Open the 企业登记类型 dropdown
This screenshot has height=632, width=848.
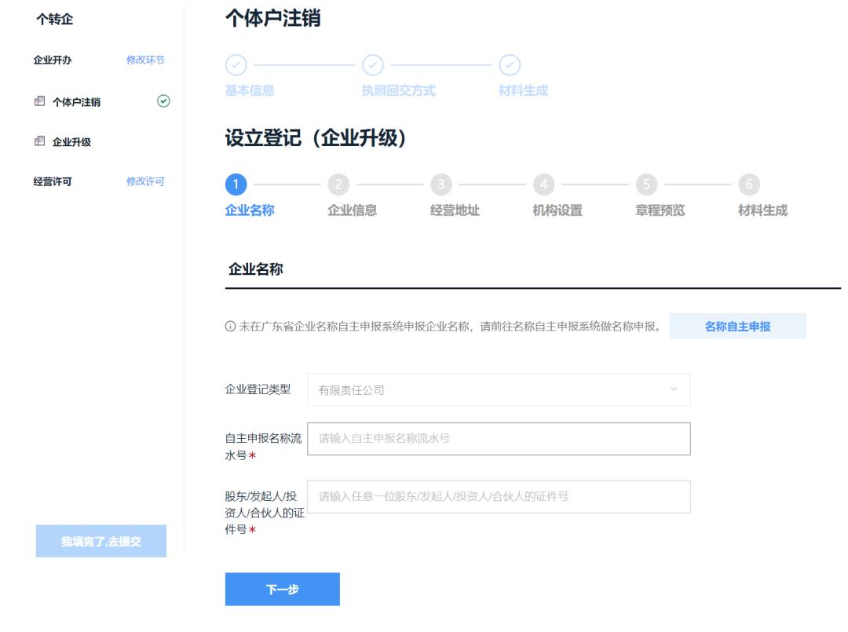coord(499,389)
